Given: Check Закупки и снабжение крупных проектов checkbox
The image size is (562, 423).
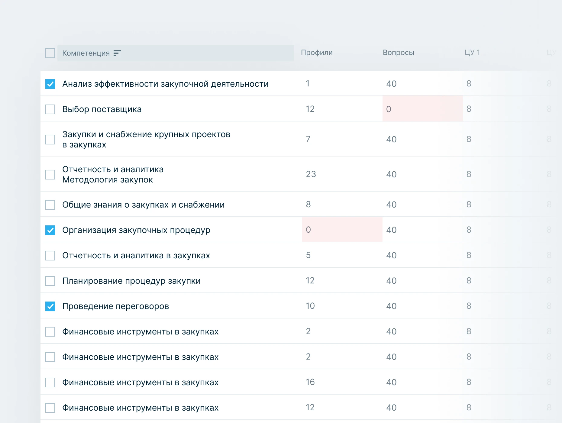Looking at the screenshot, I should 50,140.
